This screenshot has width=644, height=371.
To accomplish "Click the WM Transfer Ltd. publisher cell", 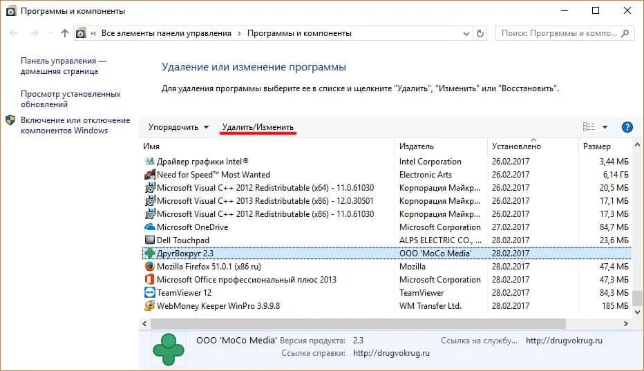I will coord(430,305).
